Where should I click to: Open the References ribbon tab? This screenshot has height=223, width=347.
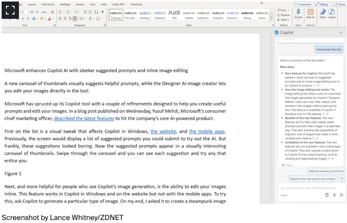click(48, 4)
